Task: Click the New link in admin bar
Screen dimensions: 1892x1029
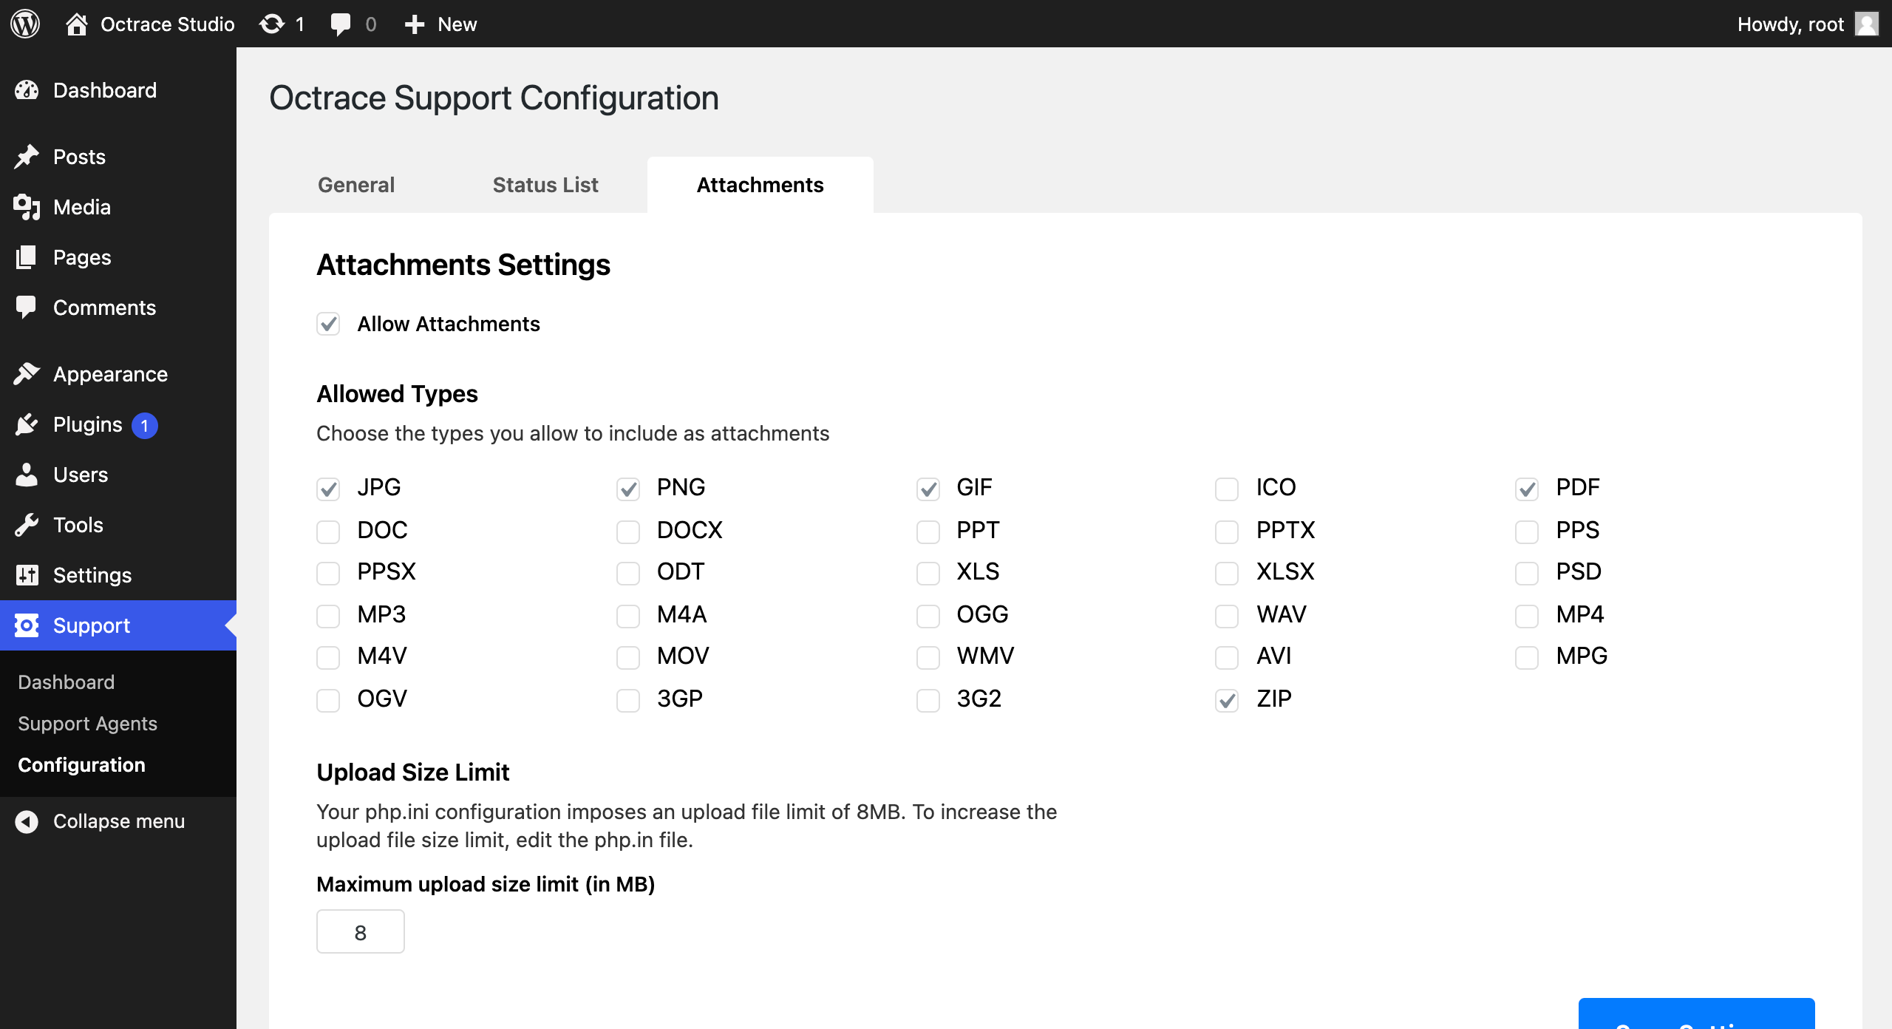Action: tap(457, 24)
